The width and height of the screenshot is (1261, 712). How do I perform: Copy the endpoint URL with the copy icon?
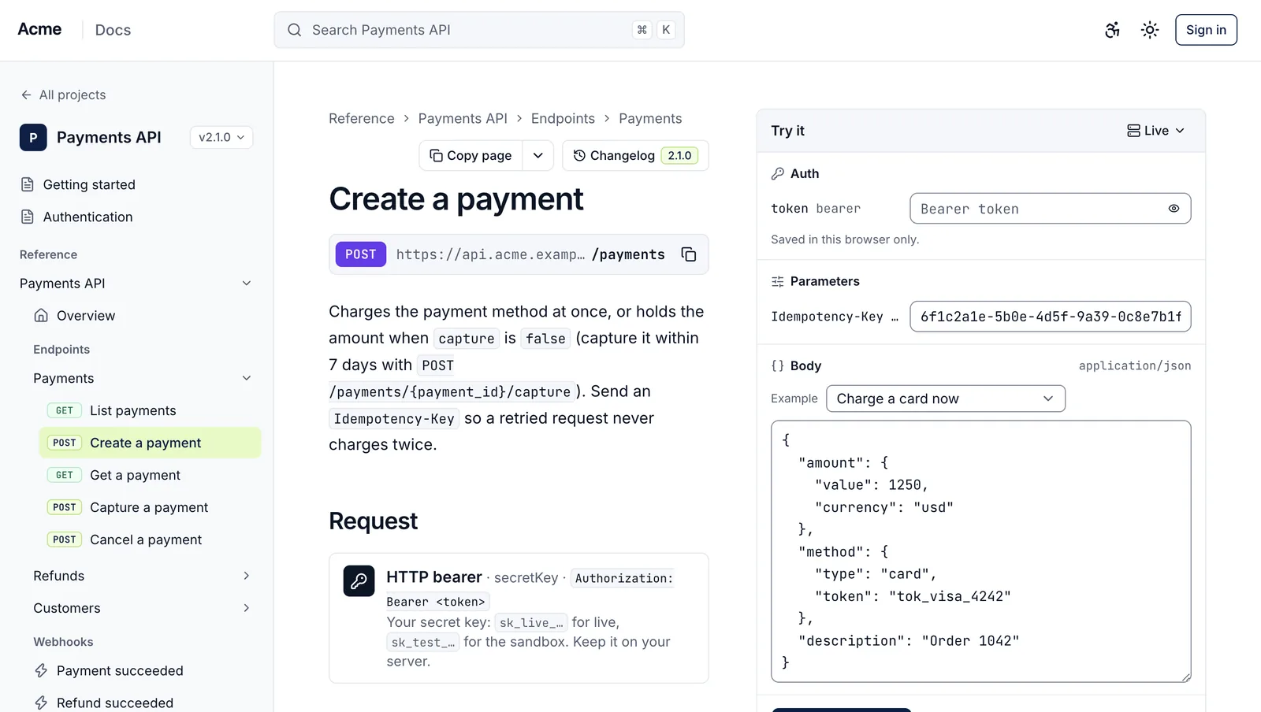point(689,254)
